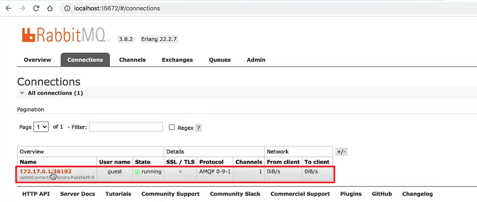Open the Changelog link
Viewport: 477px width, 202px height.
click(x=417, y=194)
